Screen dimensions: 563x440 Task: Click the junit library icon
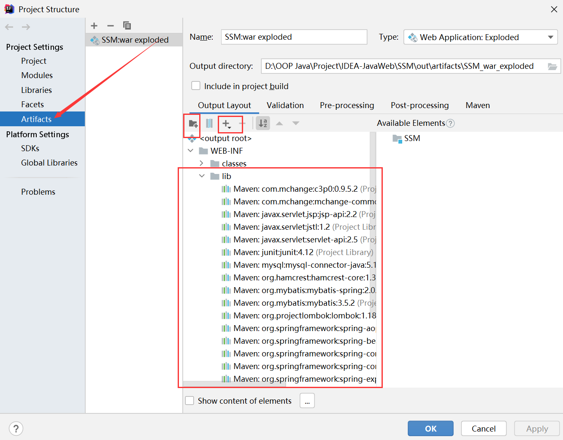(x=226, y=252)
